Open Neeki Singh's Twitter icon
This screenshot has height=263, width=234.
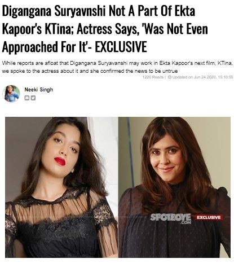(x=33, y=98)
